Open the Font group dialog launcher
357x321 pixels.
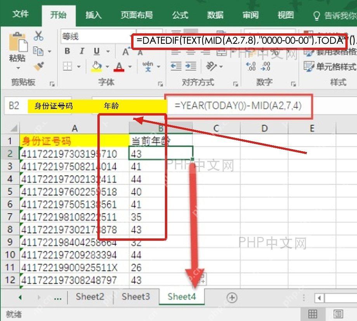click(x=161, y=84)
